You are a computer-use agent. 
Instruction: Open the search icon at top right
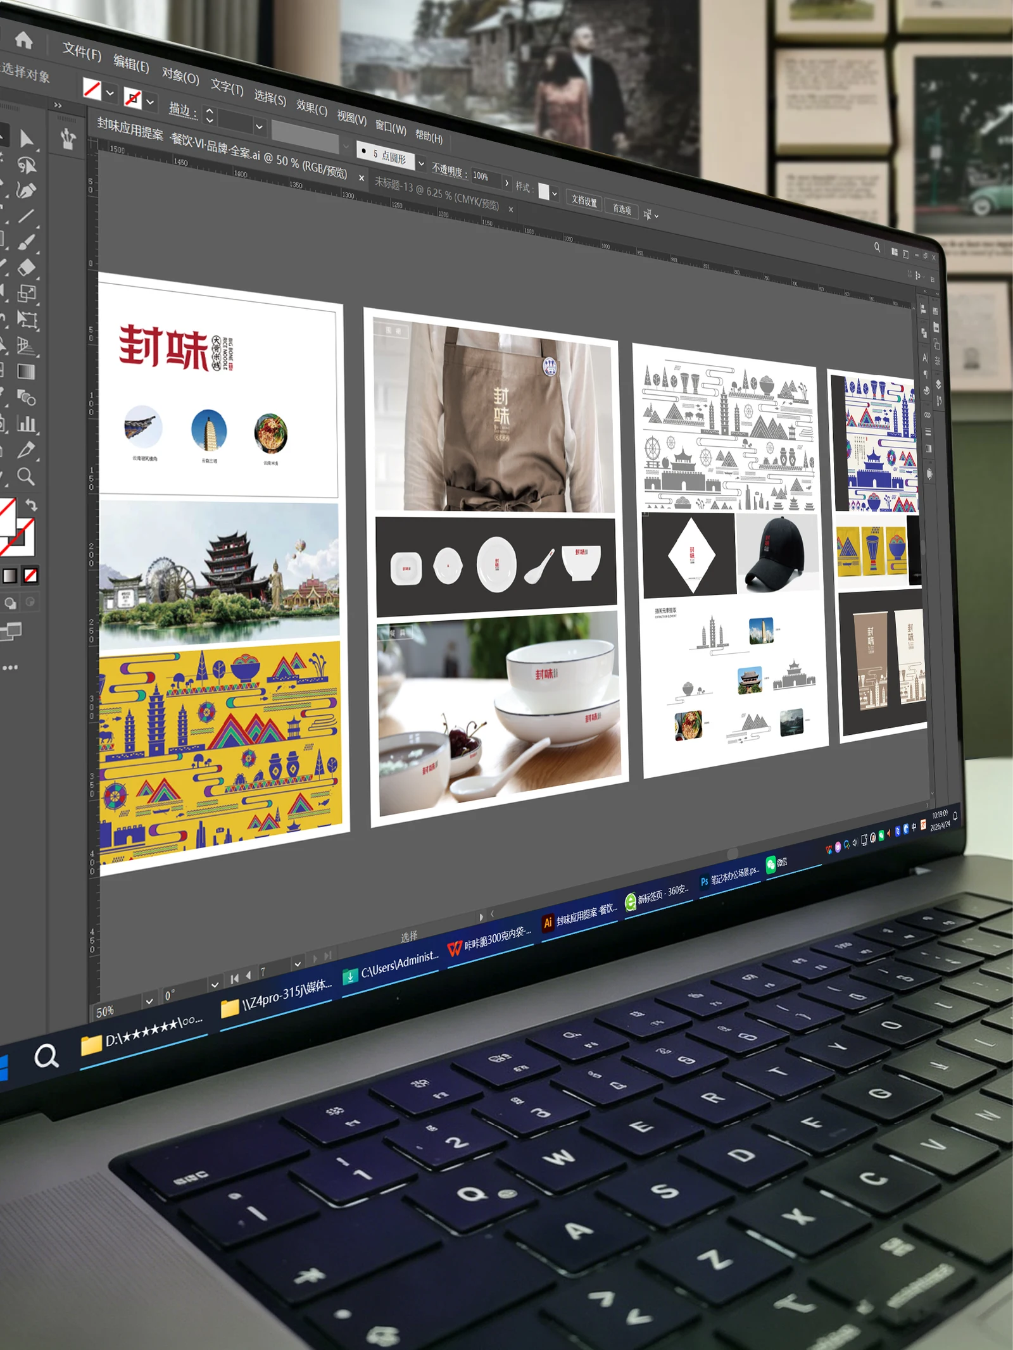coord(877,247)
